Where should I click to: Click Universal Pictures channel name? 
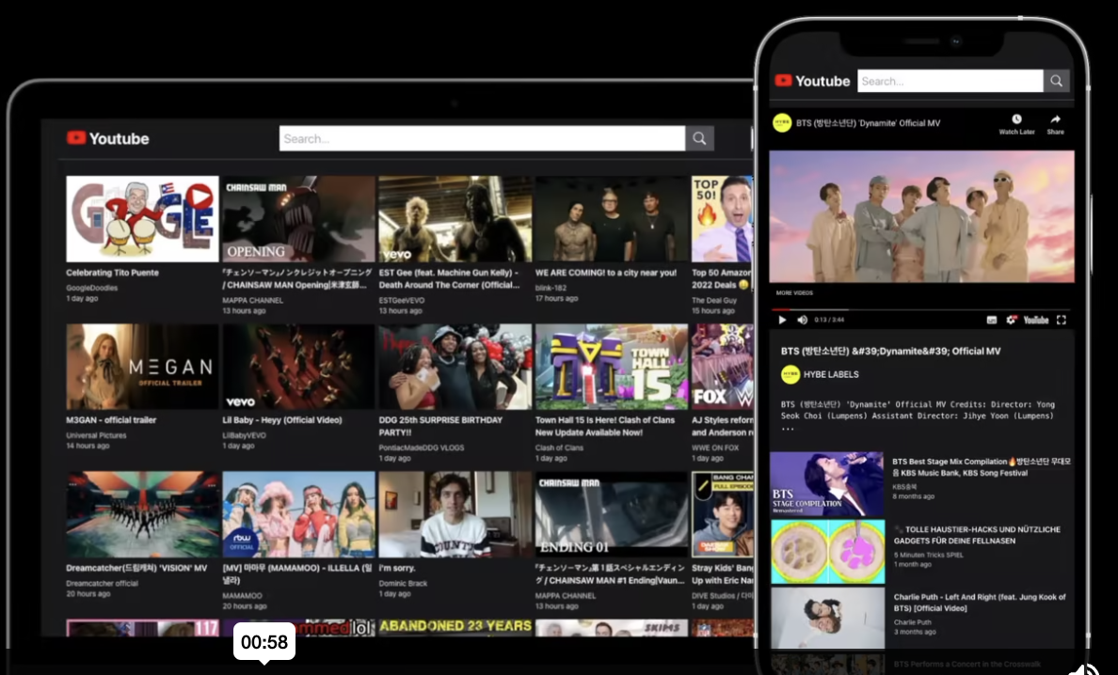96,435
